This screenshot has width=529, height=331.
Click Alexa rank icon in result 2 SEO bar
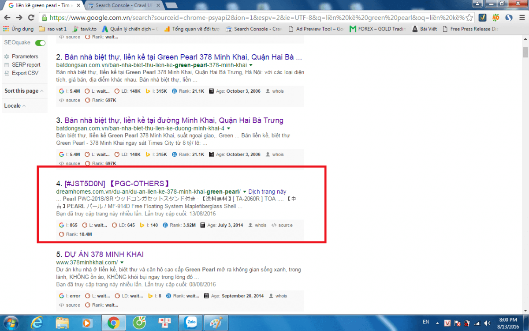175,91
